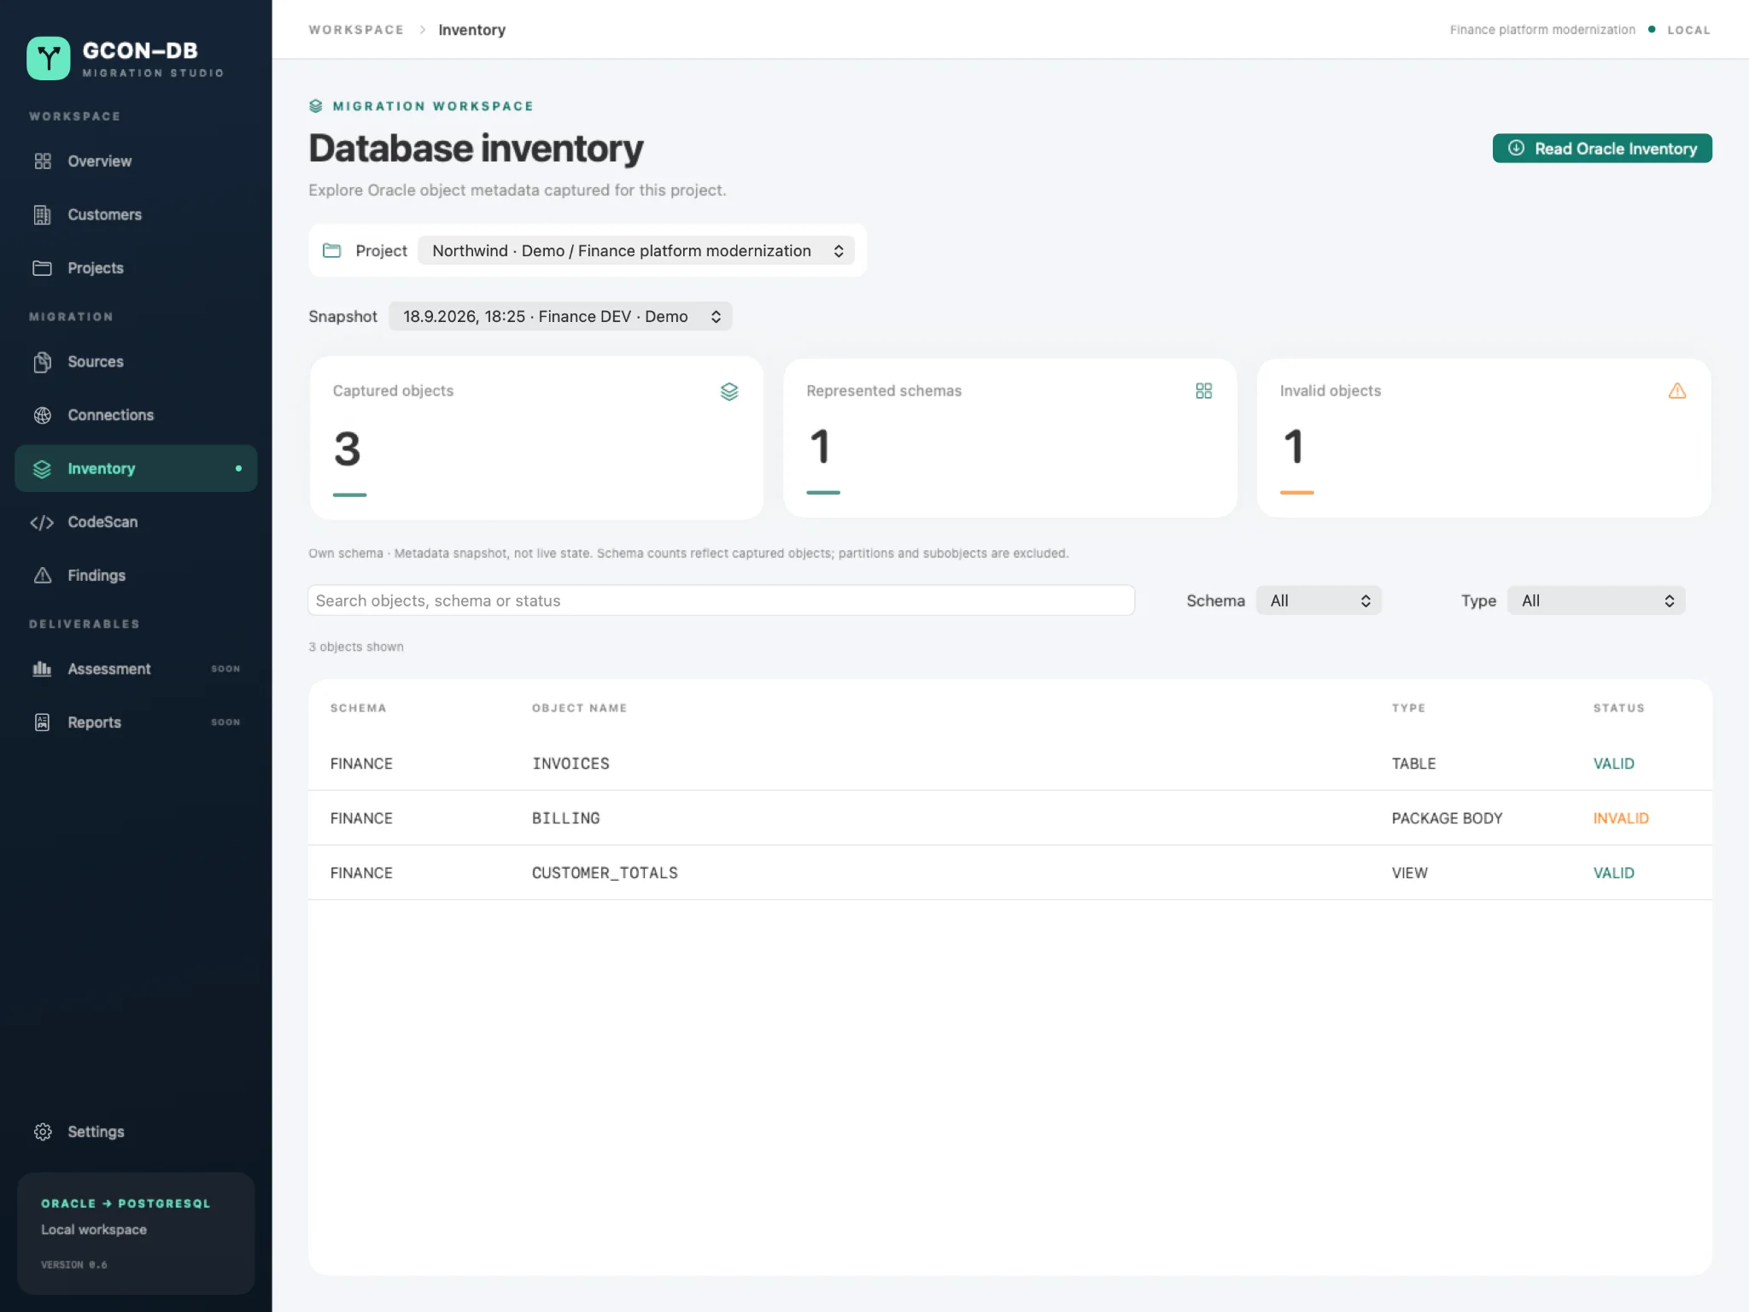1749x1312 pixels.
Task: Click the VERSION 0.6 label
Action: pos(74,1265)
